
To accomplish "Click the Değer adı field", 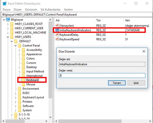I will pyautogui.click(x=102, y=64).
